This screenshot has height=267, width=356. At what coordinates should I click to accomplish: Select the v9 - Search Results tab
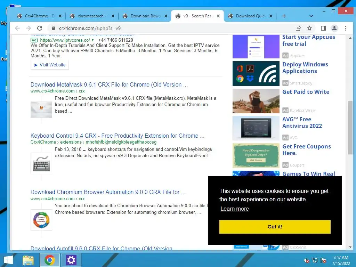pos(197,16)
